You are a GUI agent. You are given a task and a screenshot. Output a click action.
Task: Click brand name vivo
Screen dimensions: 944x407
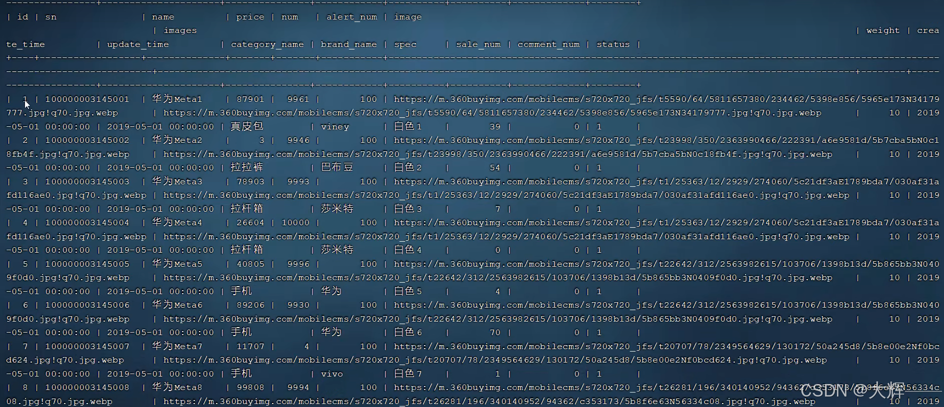coord(331,374)
